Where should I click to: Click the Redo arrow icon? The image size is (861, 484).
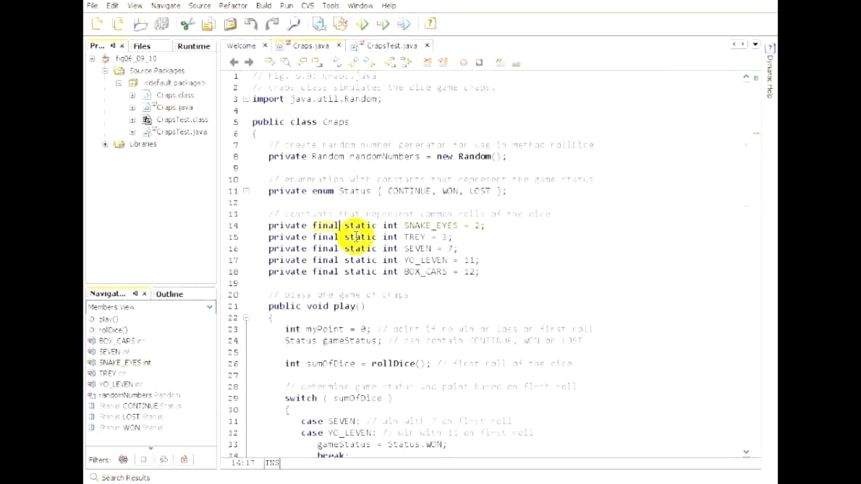[272, 24]
